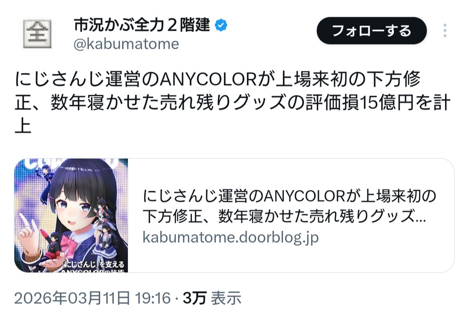Open the display name 市況かぶ全力2階建
Viewport: 468px width, 319px height.
[x=142, y=25]
